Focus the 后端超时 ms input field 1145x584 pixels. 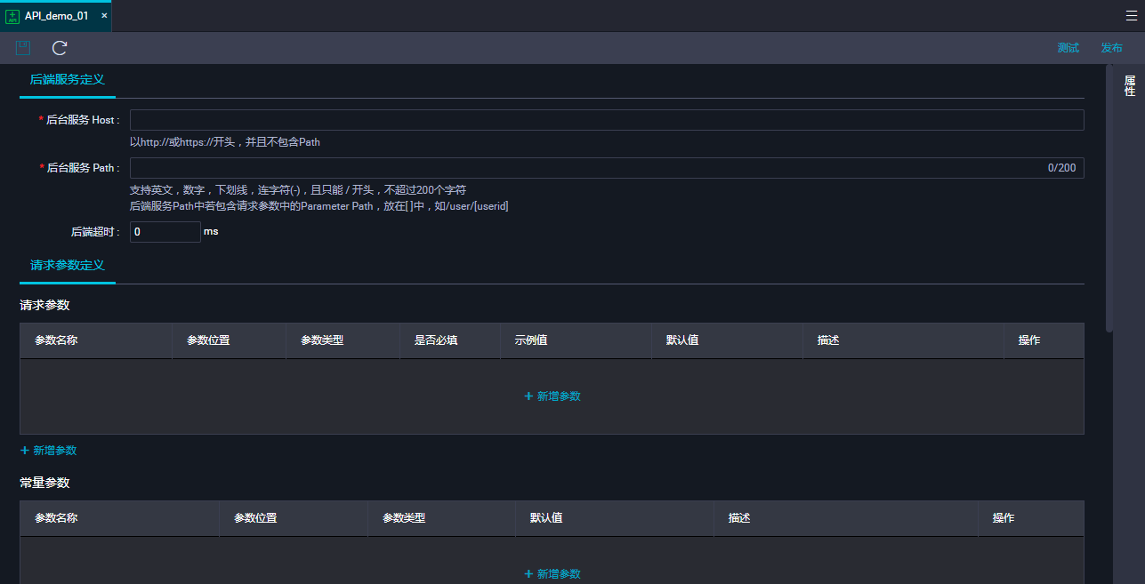[165, 231]
